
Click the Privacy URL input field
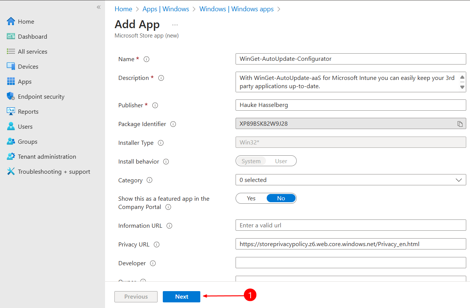351,244
